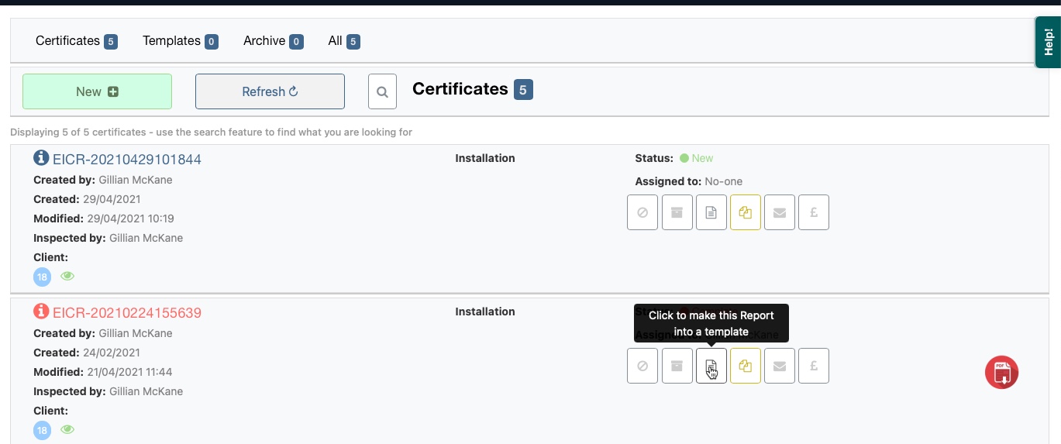
Task: Switch to the Templates tab
Action: click(180, 41)
